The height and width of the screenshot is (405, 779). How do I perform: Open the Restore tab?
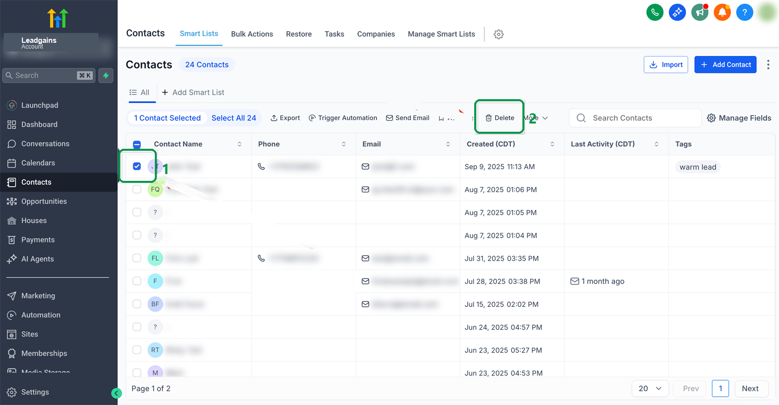(299, 34)
